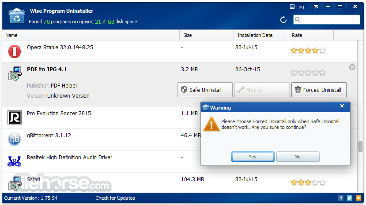Viewport: 366px width, 205px height.
Task: Confirm forced uninstall with Yes
Action: tap(253, 157)
